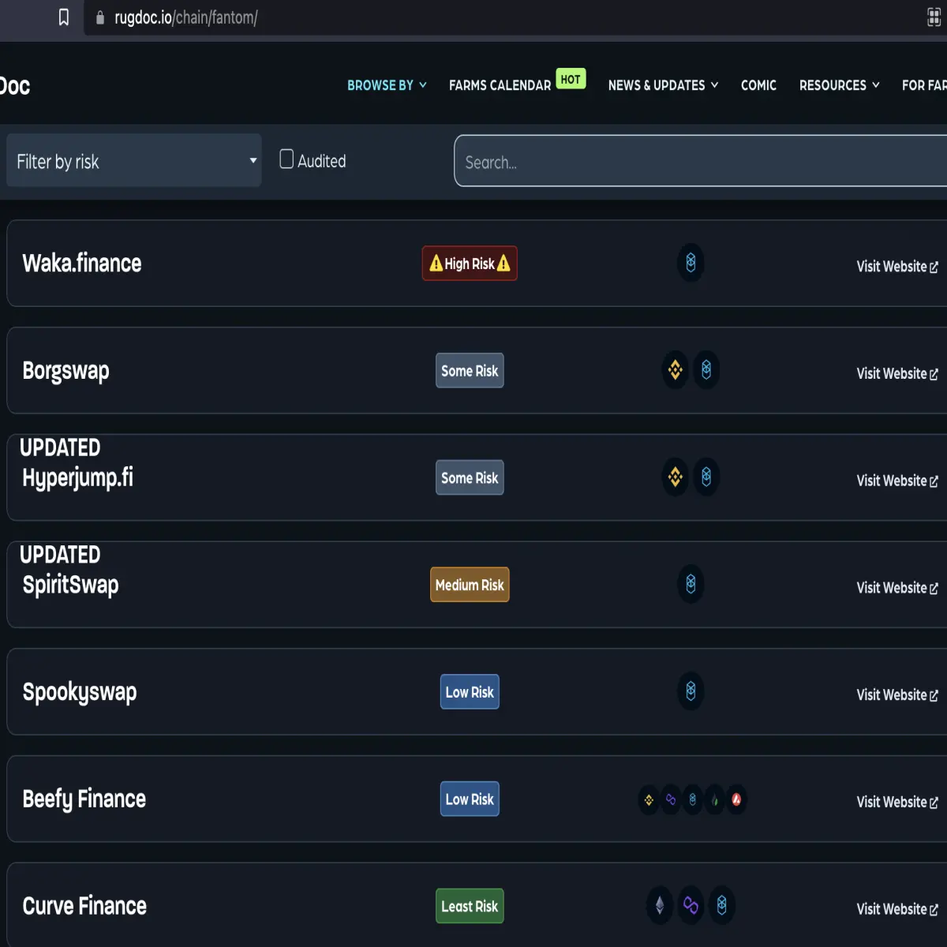
Task: Click the Fantom chain icon in Beefy Finance row
Action: point(693,799)
